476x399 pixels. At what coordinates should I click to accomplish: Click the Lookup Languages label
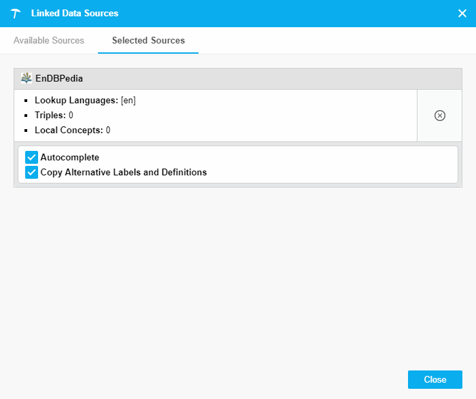tap(76, 101)
